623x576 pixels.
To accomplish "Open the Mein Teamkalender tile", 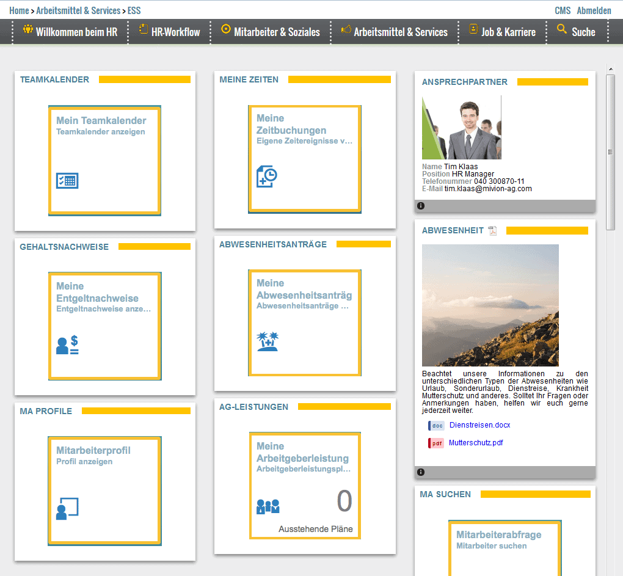I will pyautogui.click(x=104, y=161).
